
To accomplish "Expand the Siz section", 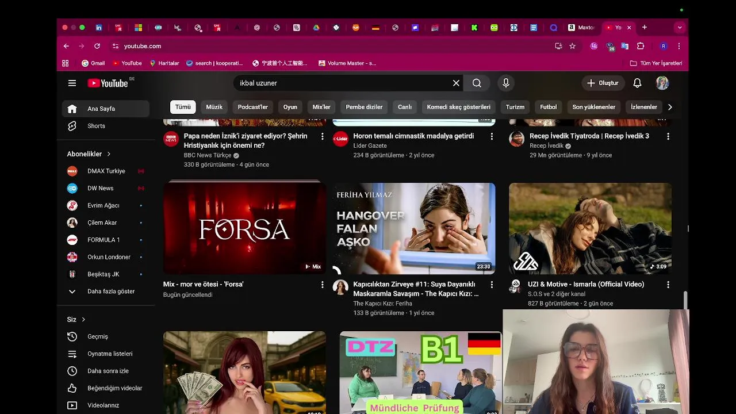I will (x=76, y=320).
